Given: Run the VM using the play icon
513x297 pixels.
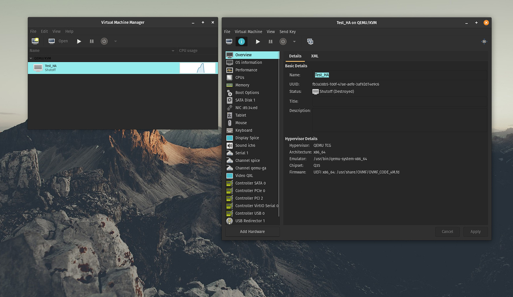Looking at the screenshot, I should pyautogui.click(x=258, y=41).
